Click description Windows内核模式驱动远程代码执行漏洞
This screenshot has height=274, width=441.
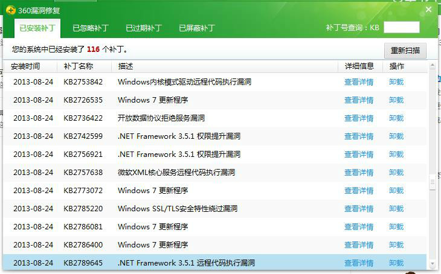tap(184, 82)
